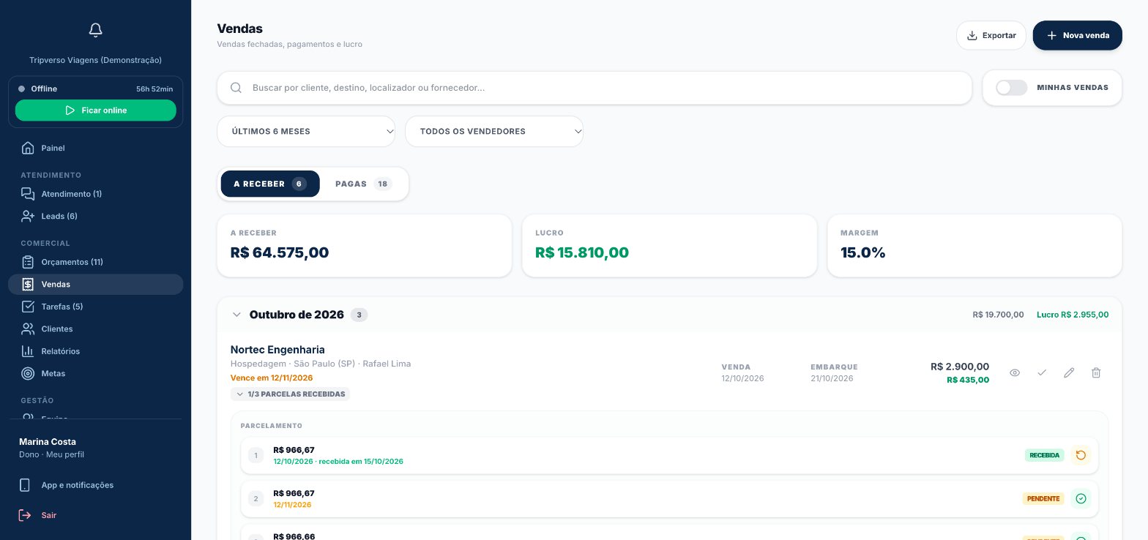Open Orçamentos (11) in sidebar
This screenshot has height=540, width=1148.
[x=95, y=262]
